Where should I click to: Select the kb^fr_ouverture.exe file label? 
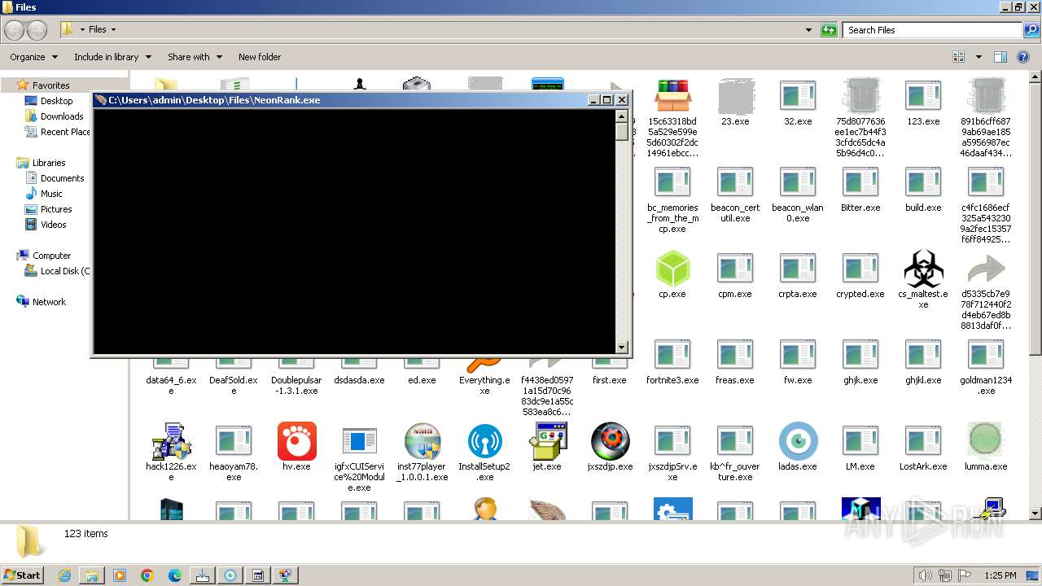pos(735,471)
